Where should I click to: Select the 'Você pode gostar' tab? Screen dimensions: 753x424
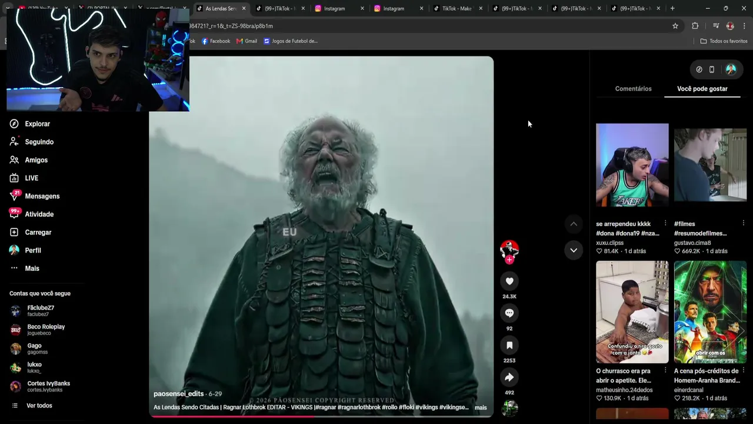(x=702, y=89)
